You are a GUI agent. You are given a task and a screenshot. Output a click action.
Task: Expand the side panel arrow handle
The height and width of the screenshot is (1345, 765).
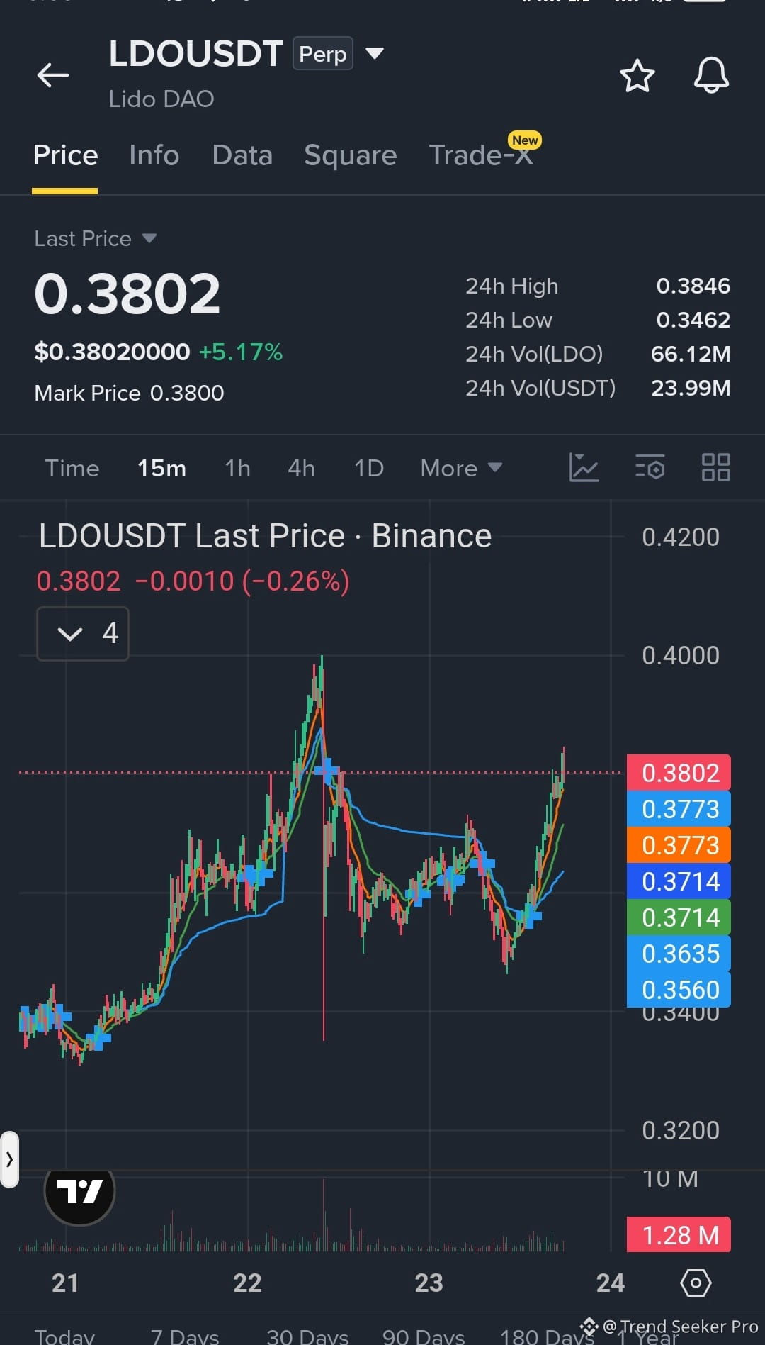[x=9, y=1159]
